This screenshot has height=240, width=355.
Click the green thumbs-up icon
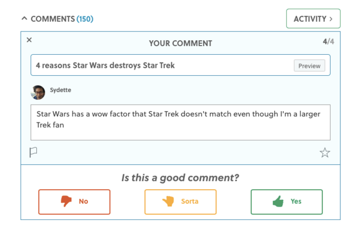tap(278, 202)
